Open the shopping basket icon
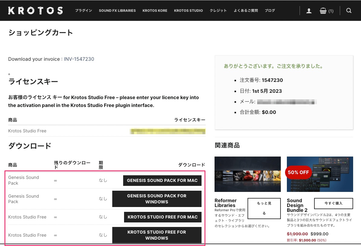 (x=323, y=11)
